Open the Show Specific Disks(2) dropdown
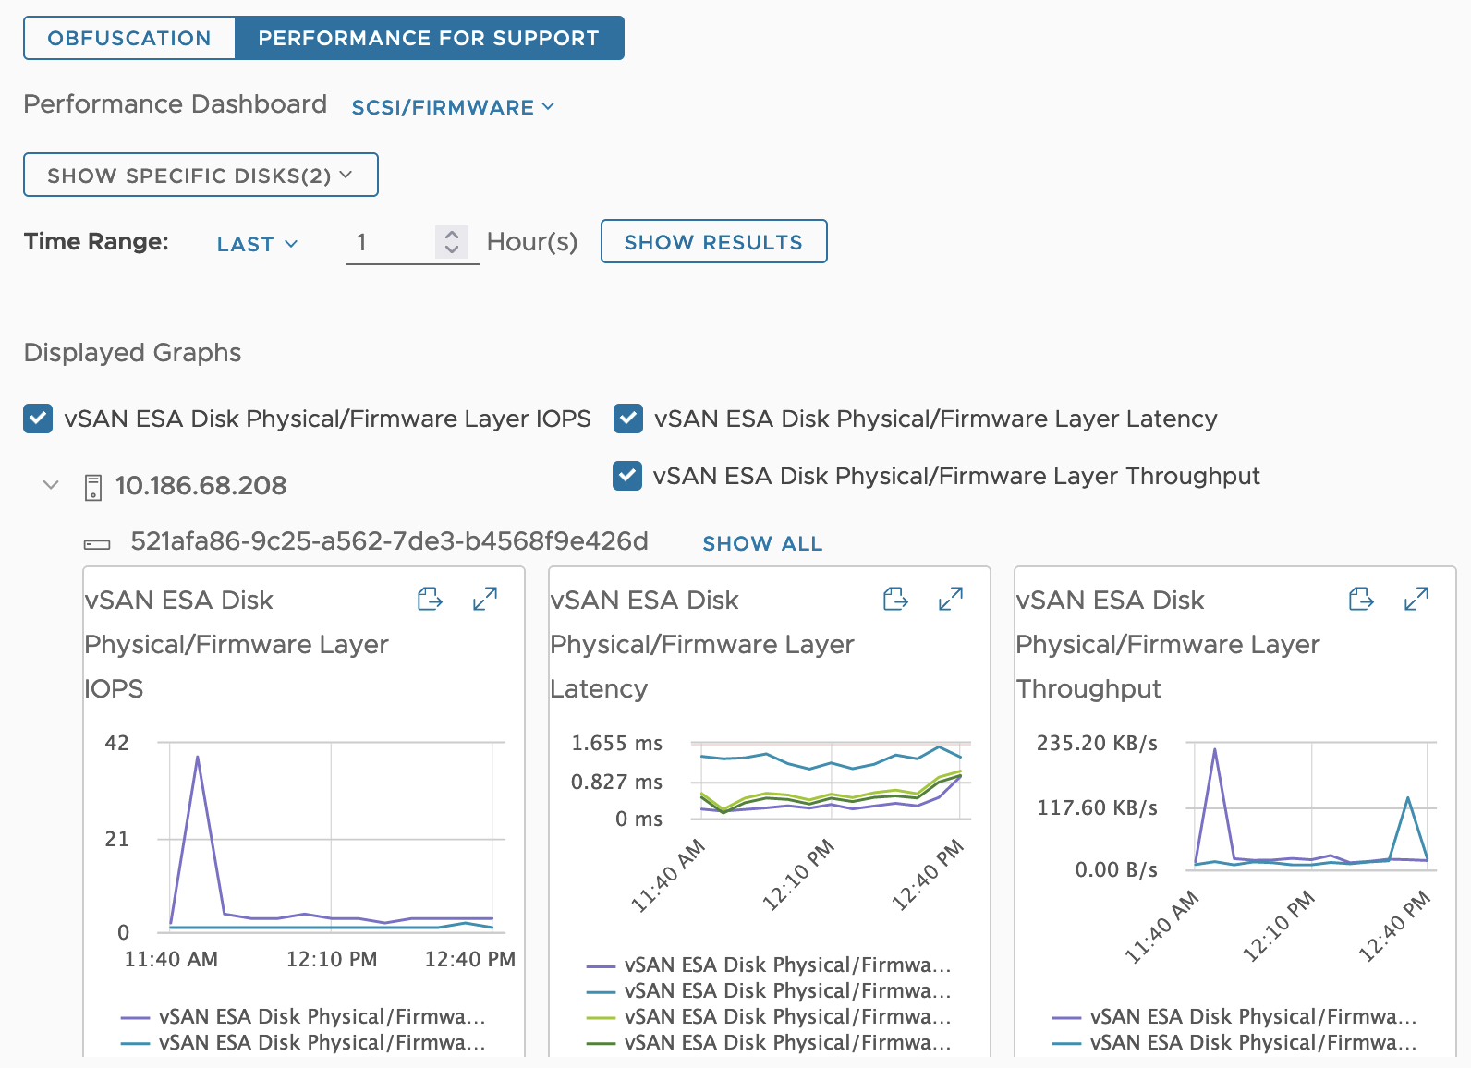This screenshot has height=1068, width=1471. 201,175
